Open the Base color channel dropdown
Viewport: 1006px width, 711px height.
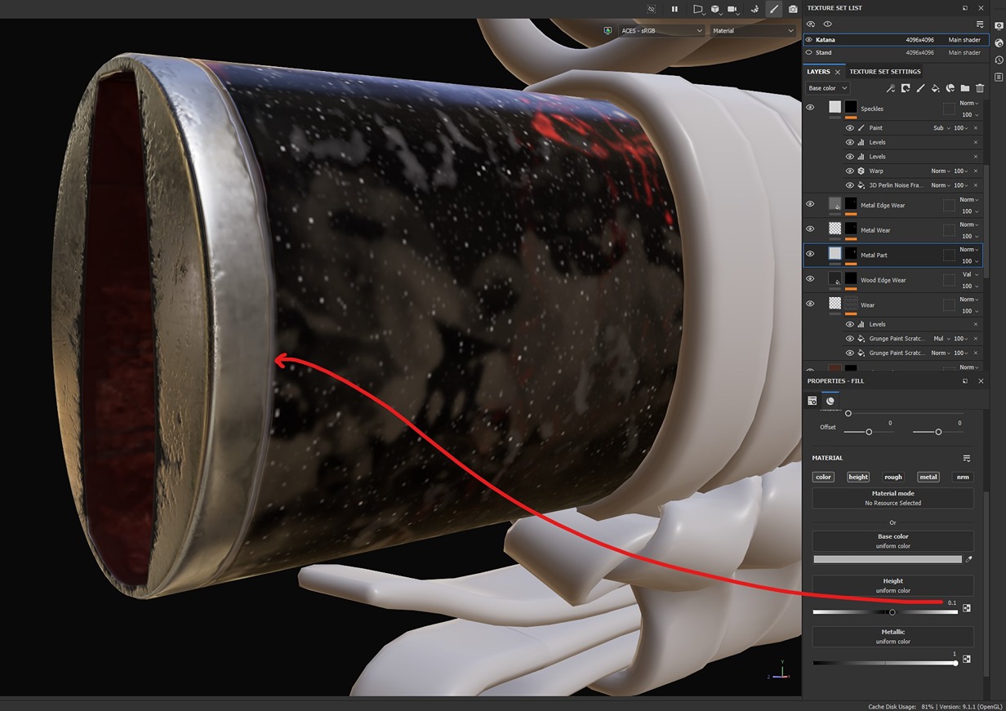click(x=827, y=88)
